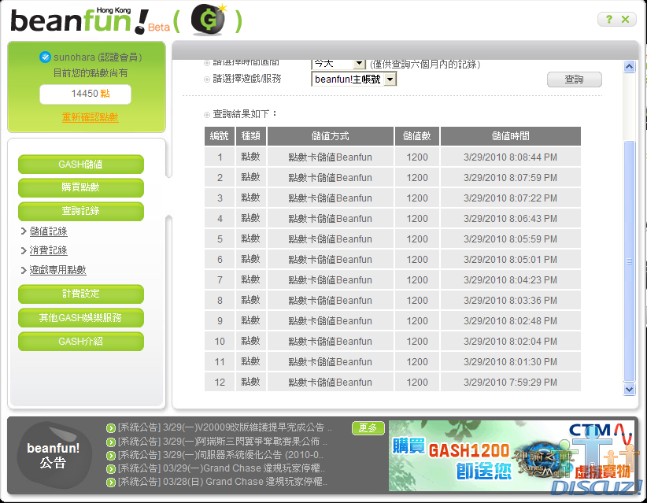
Task: Click the GASH coin logo icon
Action: (x=209, y=20)
